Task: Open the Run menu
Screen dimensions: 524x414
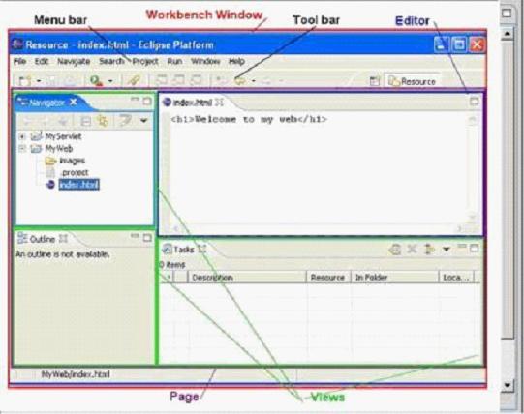Action: coord(174,62)
